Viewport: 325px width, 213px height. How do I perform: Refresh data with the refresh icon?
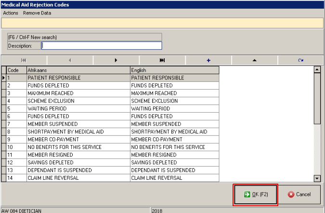(x=300, y=60)
